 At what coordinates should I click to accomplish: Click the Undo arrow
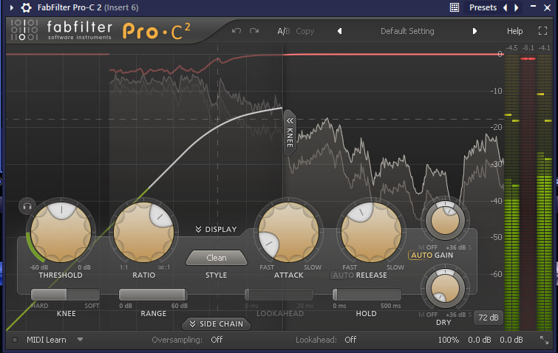[x=237, y=31]
